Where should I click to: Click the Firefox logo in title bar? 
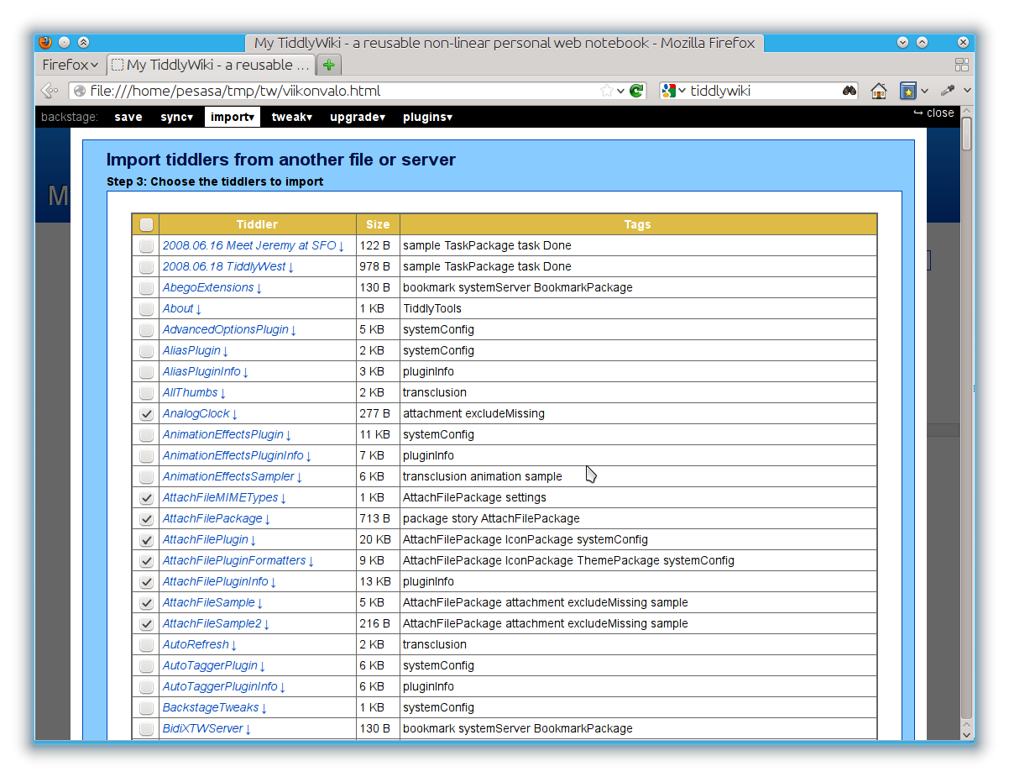[45, 42]
